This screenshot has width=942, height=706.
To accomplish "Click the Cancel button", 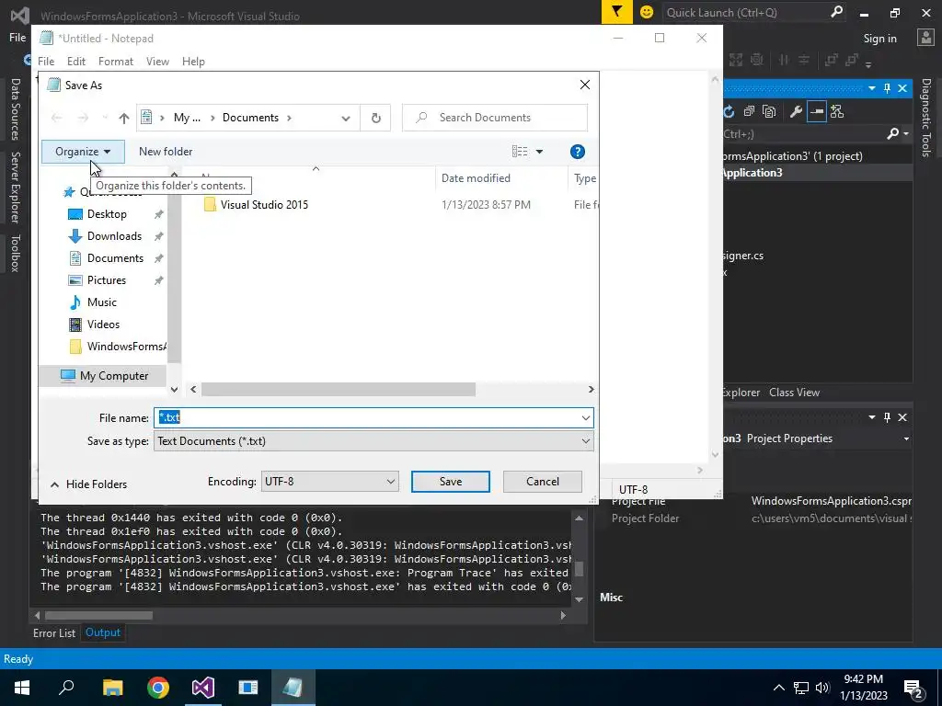I will click(x=543, y=482).
